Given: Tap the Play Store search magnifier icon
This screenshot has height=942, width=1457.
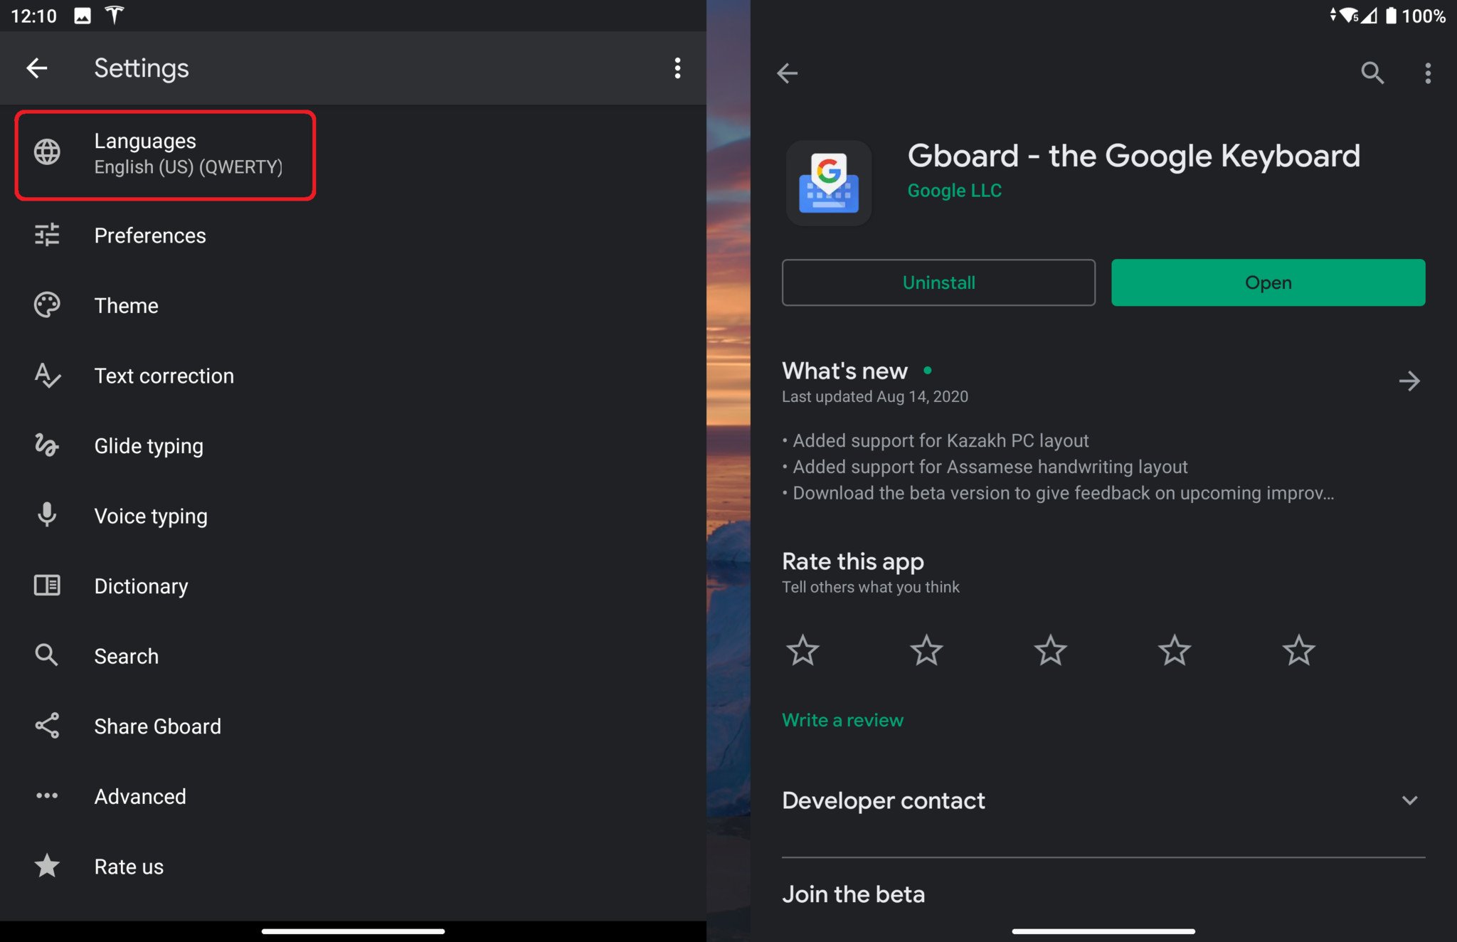Looking at the screenshot, I should 1372,73.
